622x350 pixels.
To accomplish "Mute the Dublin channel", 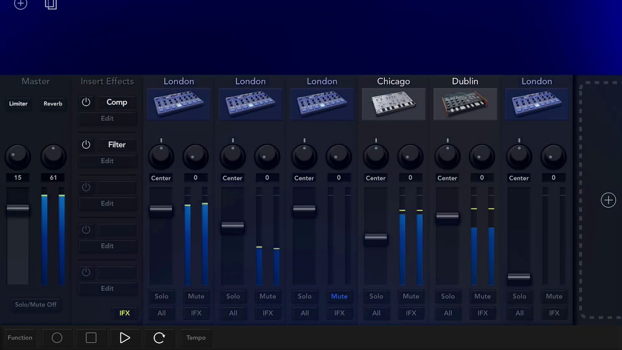I will 483,296.
